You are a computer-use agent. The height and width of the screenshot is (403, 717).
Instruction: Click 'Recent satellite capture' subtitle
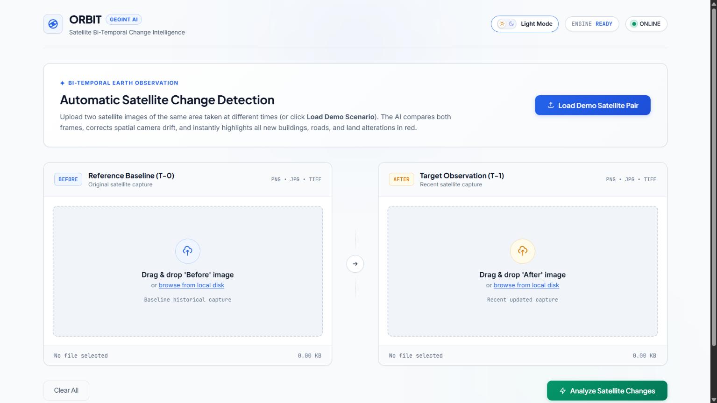click(x=451, y=184)
